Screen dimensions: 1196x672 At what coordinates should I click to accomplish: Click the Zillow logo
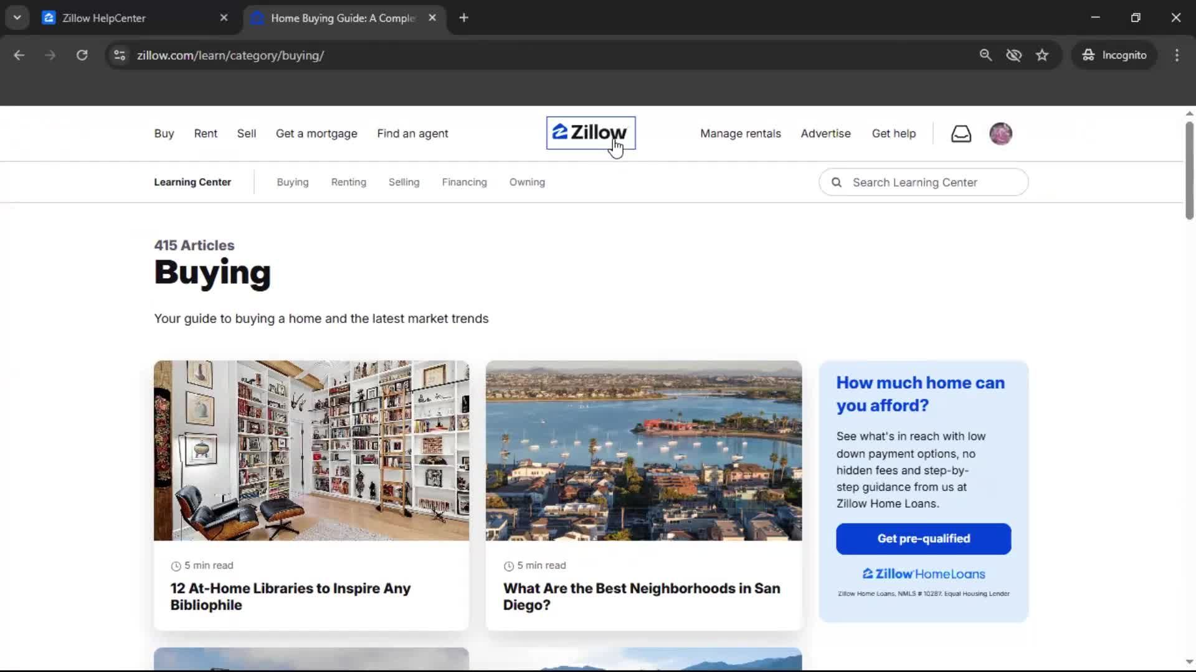(x=590, y=133)
